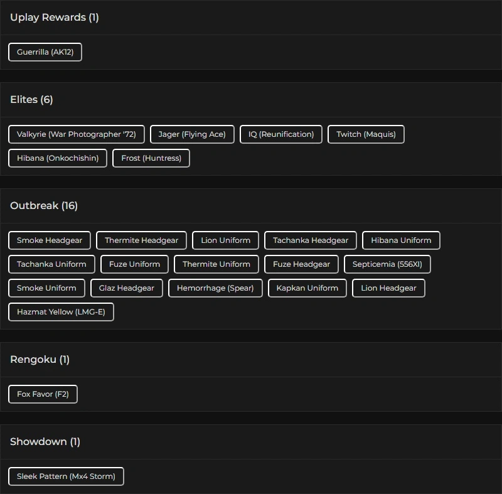Choose the Hazmat Yellow (LMG-E) skin
The height and width of the screenshot is (494, 502).
point(61,312)
